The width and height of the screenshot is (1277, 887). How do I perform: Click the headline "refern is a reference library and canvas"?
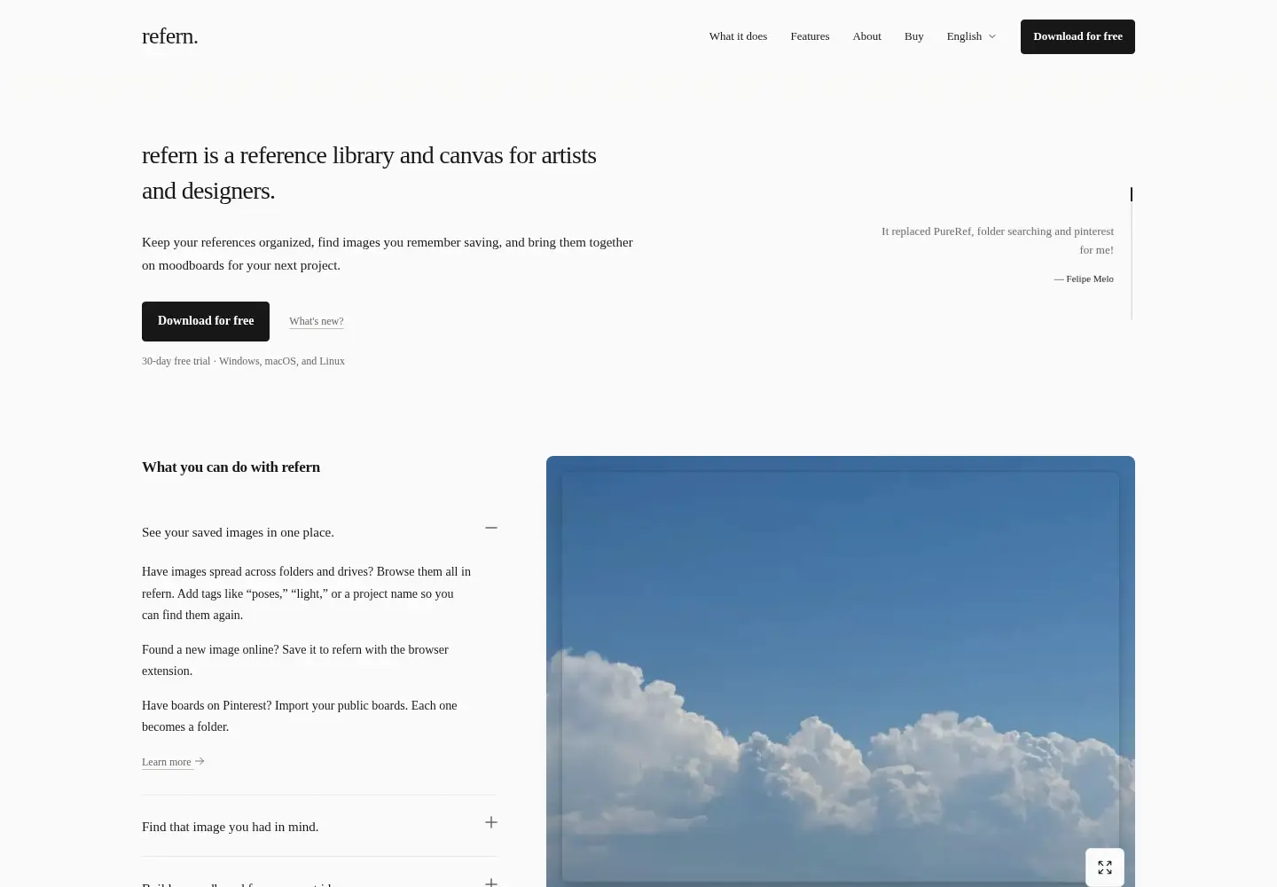pos(369,172)
